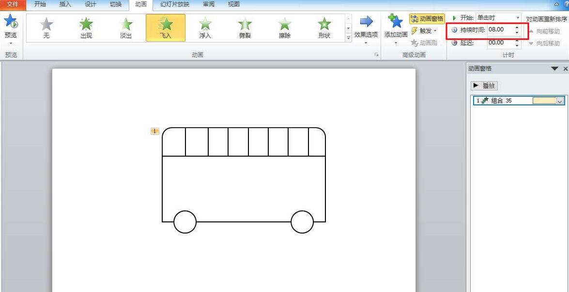Click the 延迟 delay input field

pos(500,43)
